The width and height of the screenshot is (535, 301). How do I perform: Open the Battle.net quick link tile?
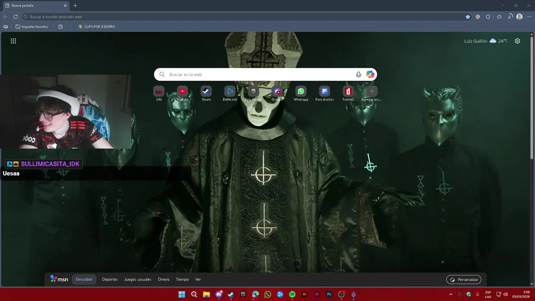point(230,93)
